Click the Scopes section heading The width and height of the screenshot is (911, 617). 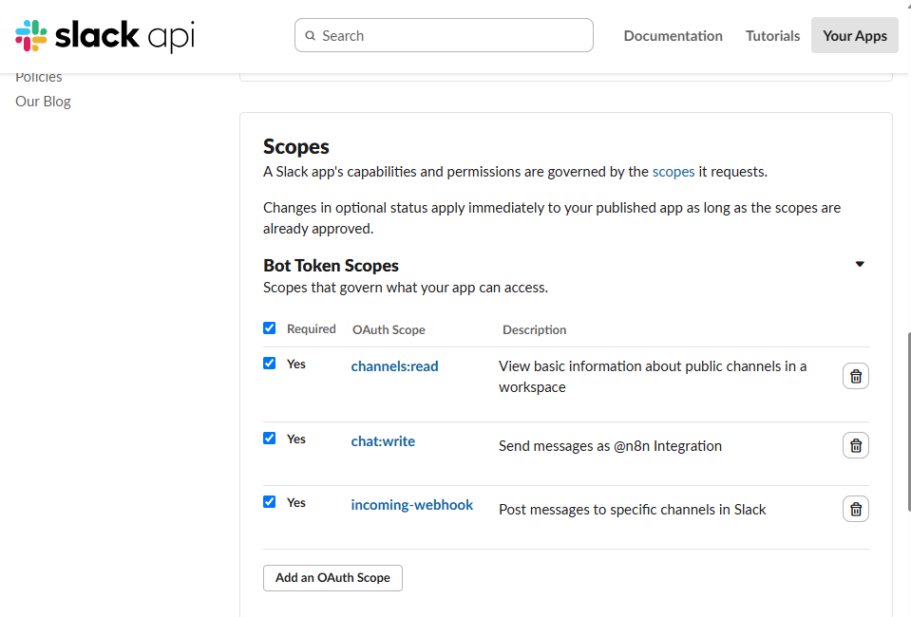(x=295, y=147)
